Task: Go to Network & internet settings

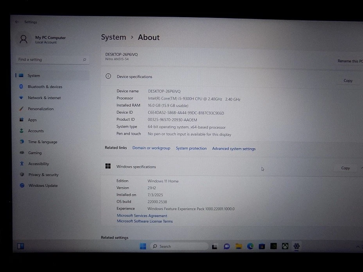Action: pyautogui.click(x=44, y=98)
